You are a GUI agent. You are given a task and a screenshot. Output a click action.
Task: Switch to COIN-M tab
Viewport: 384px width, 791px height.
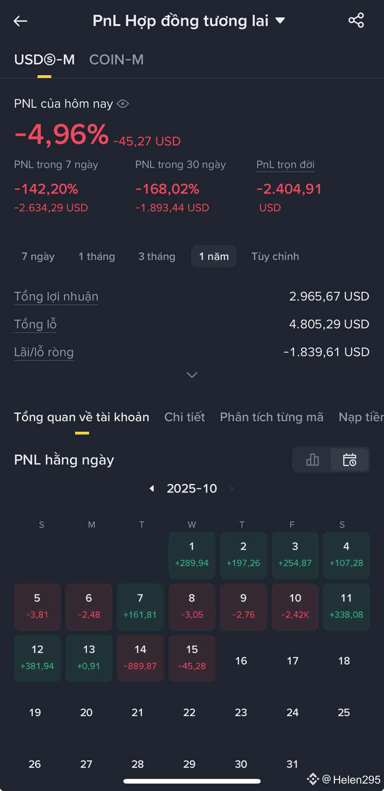click(116, 59)
